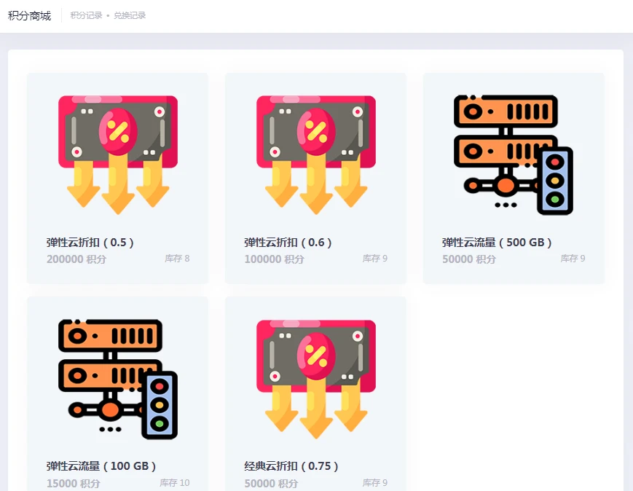The width and height of the screenshot is (633, 491).
Task: Open the 积分记录 link
Action: [86, 15]
